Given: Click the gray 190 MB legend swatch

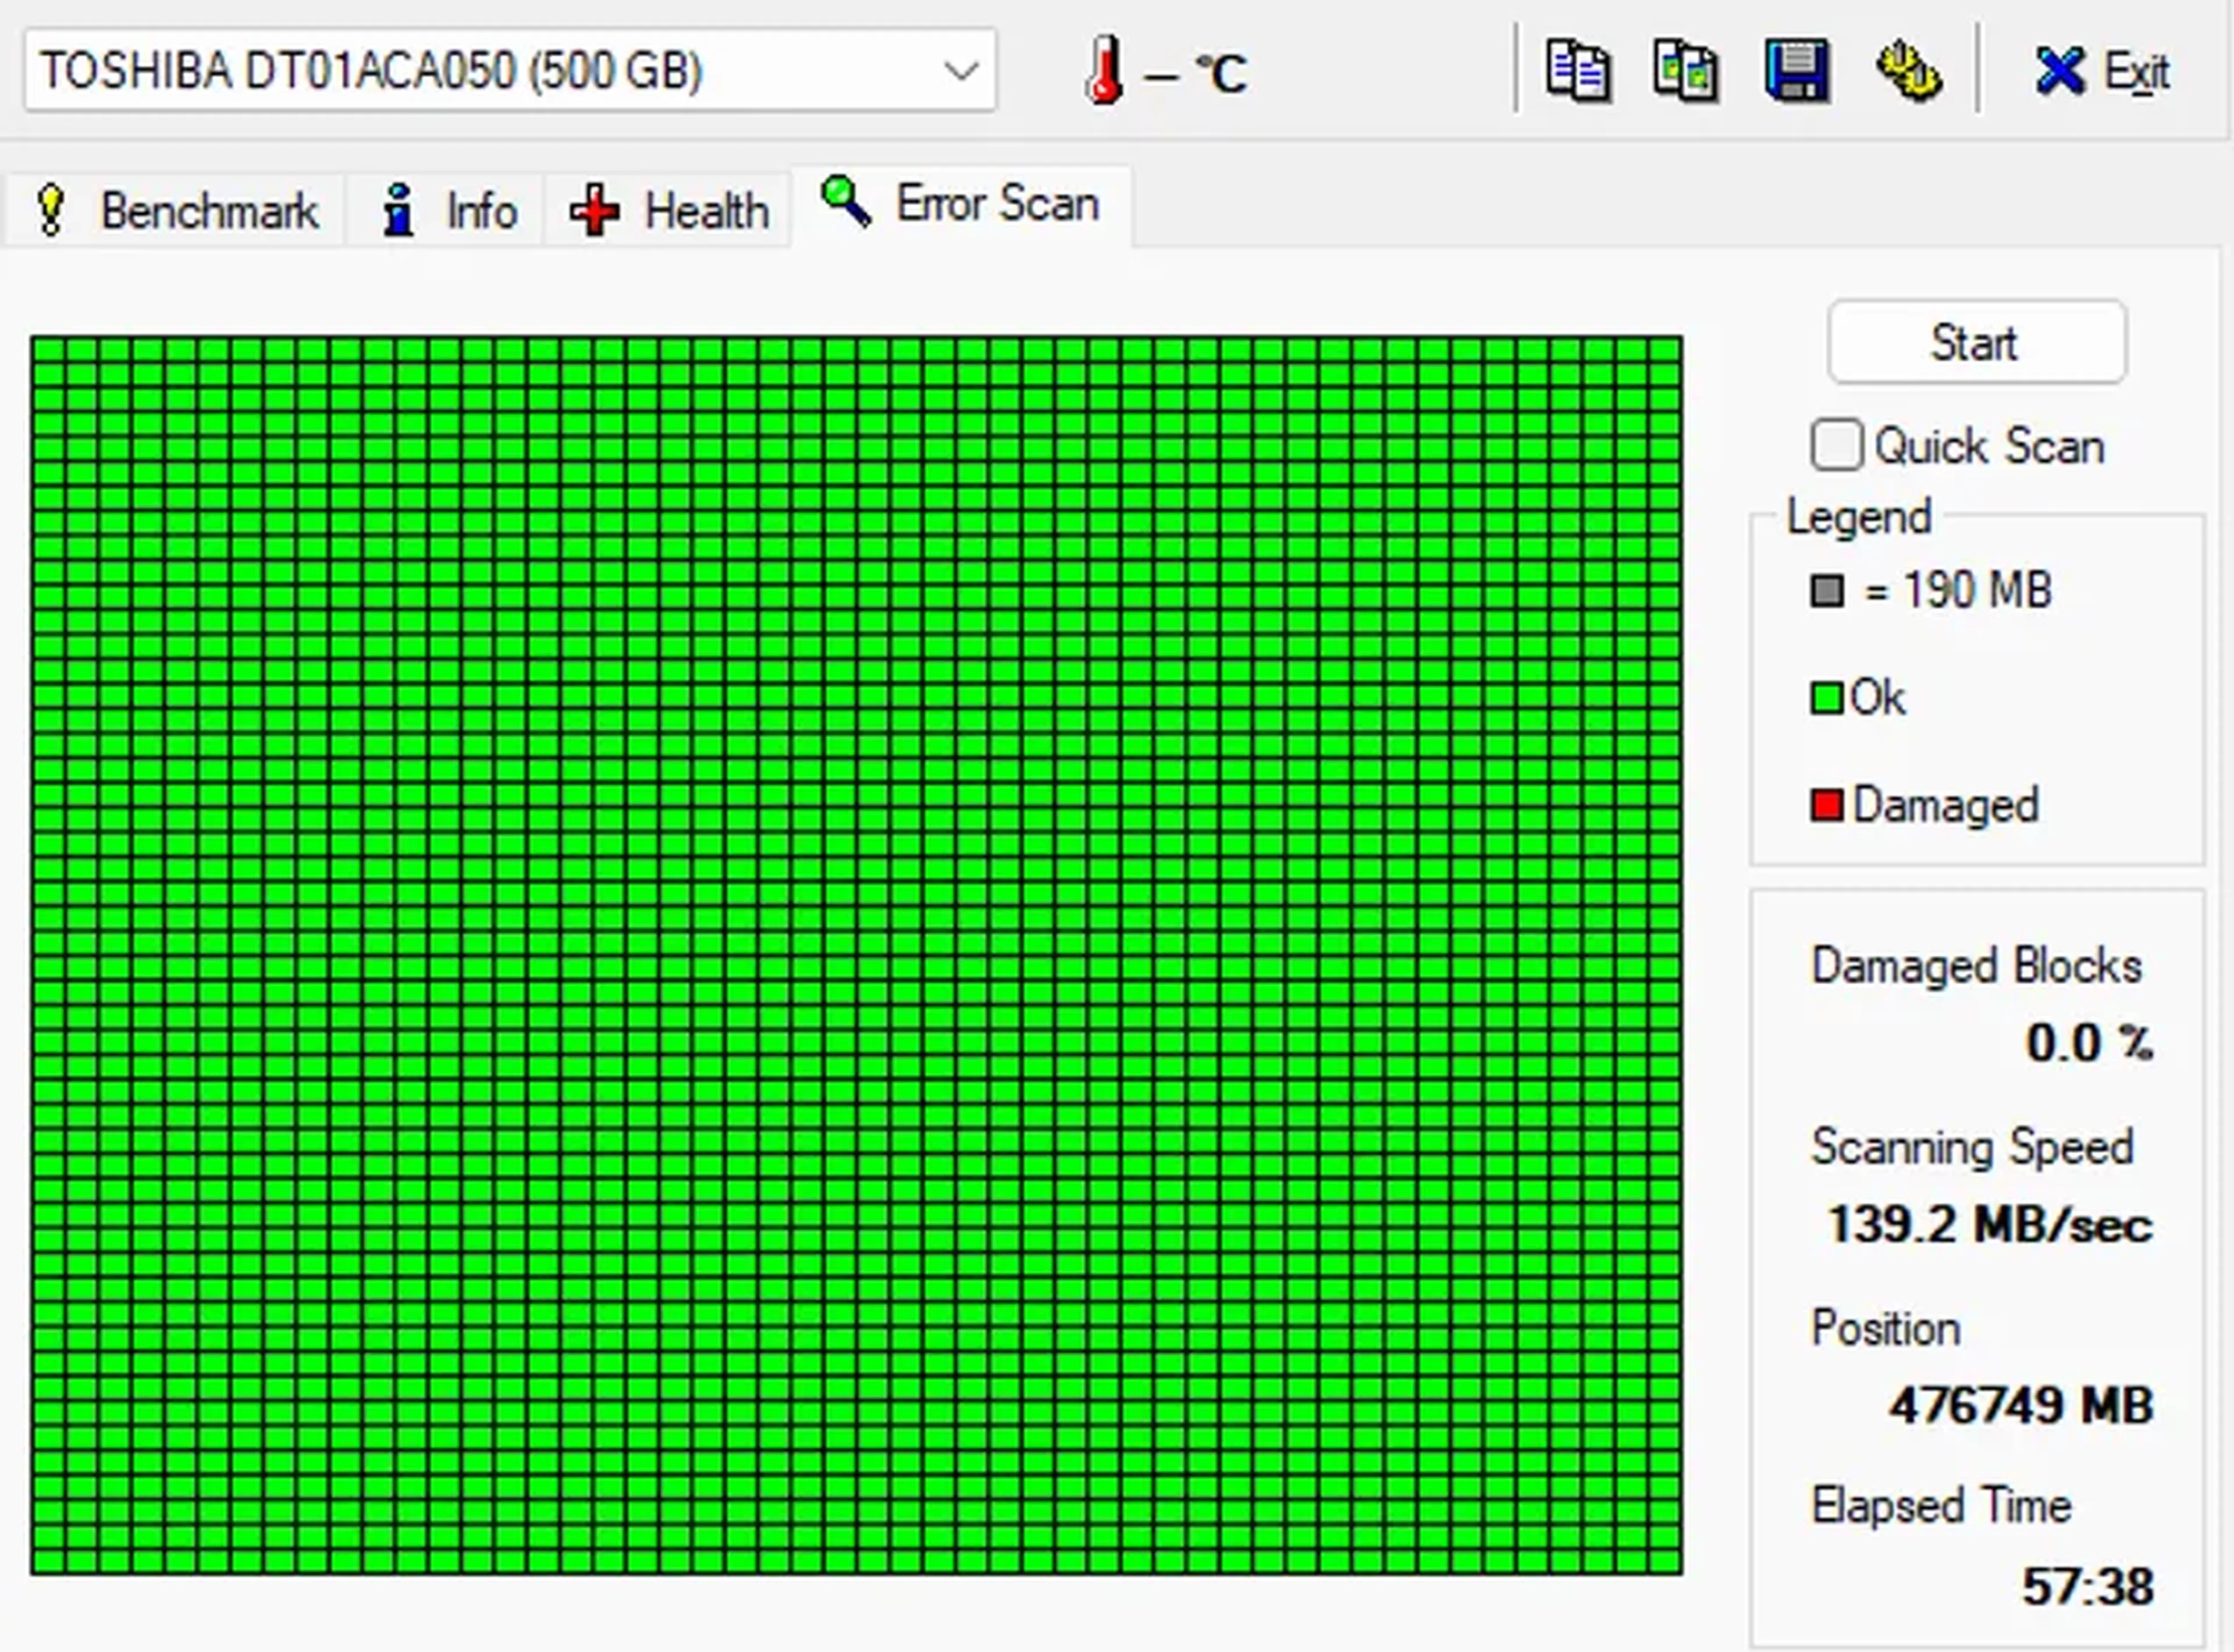Looking at the screenshot, I should (x=1827, y=590).
